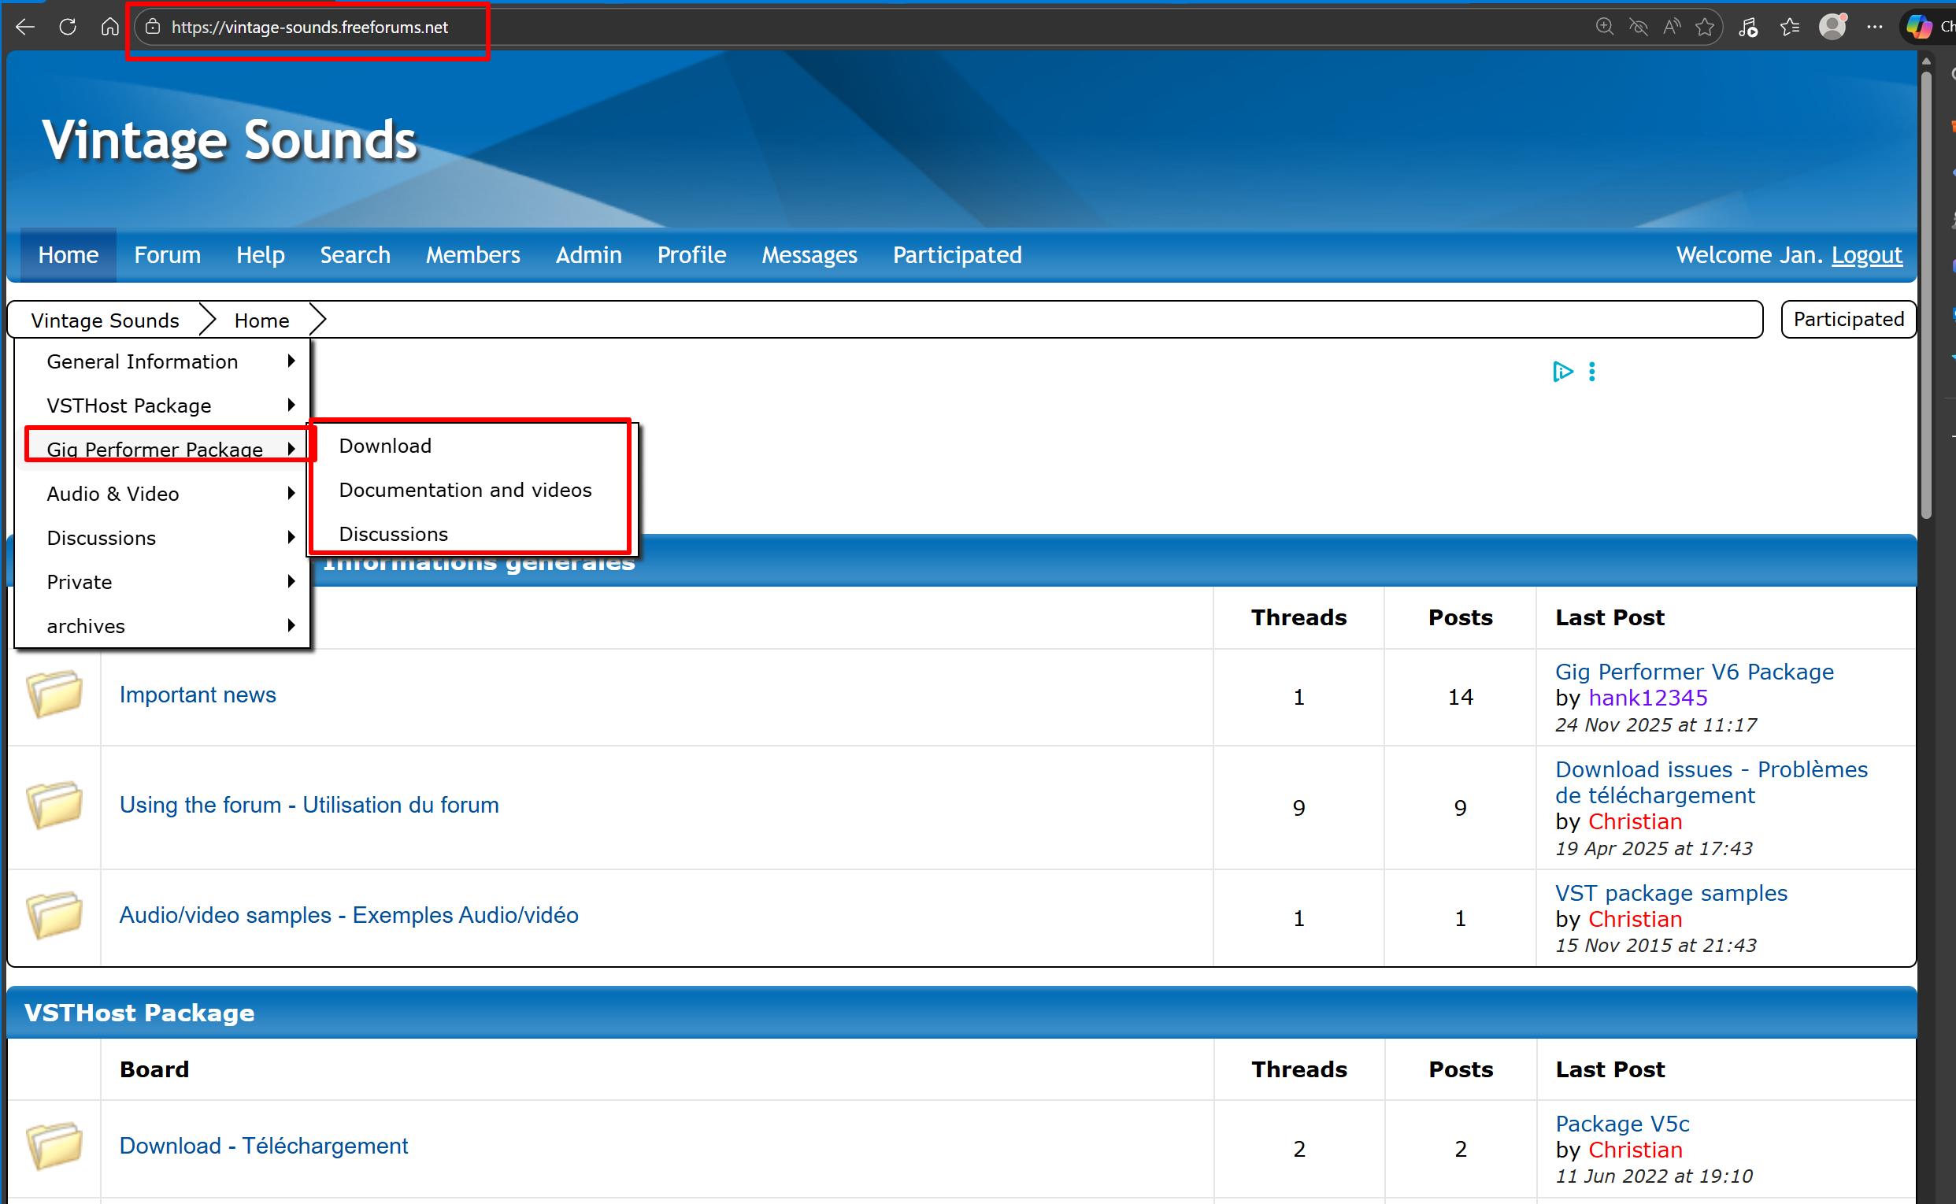Open Gig Performer V6 Package last post
Viewport: 1956px width, 1204px height.
pos(1693,671)
